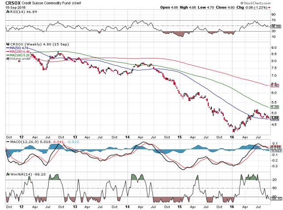The width and height of the screenshot is (283, 210).
Task: Click the -88.10 Williams %R value tag
Action: pyautogui.click(x=276, y=199)
